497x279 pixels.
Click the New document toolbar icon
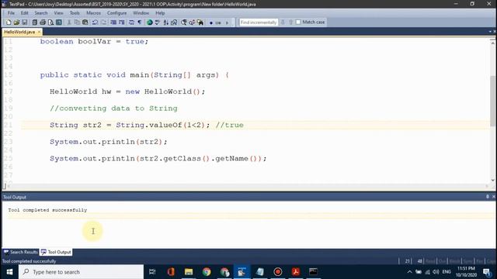9,22
